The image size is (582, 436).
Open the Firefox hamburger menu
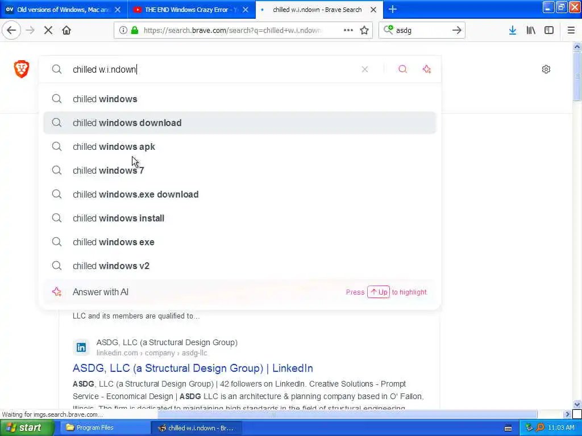[x=571, y=31]
